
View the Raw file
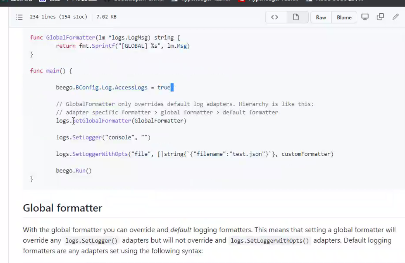(x=320, y=17)
